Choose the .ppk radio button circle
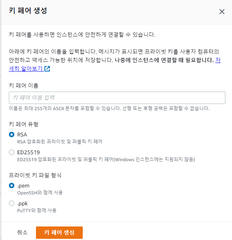This screenshot has height=240, width=232. [x=12, y=203]
